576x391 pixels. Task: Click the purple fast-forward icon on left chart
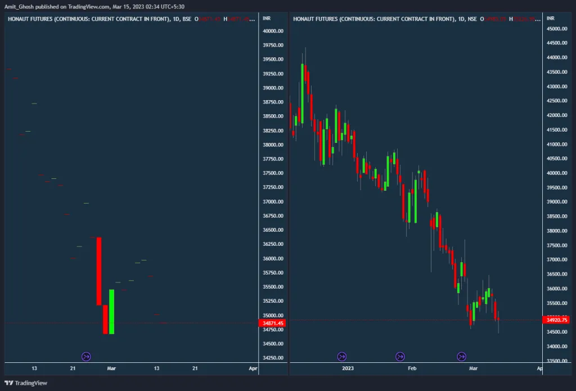[x=87, y=356]
